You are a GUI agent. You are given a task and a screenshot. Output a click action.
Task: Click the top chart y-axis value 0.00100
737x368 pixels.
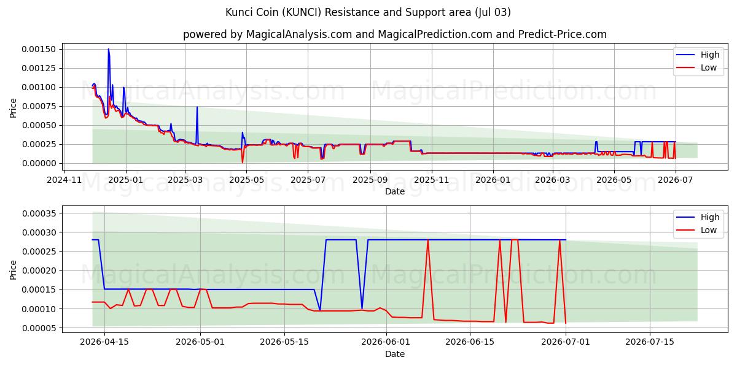click(x=41, y=87)
